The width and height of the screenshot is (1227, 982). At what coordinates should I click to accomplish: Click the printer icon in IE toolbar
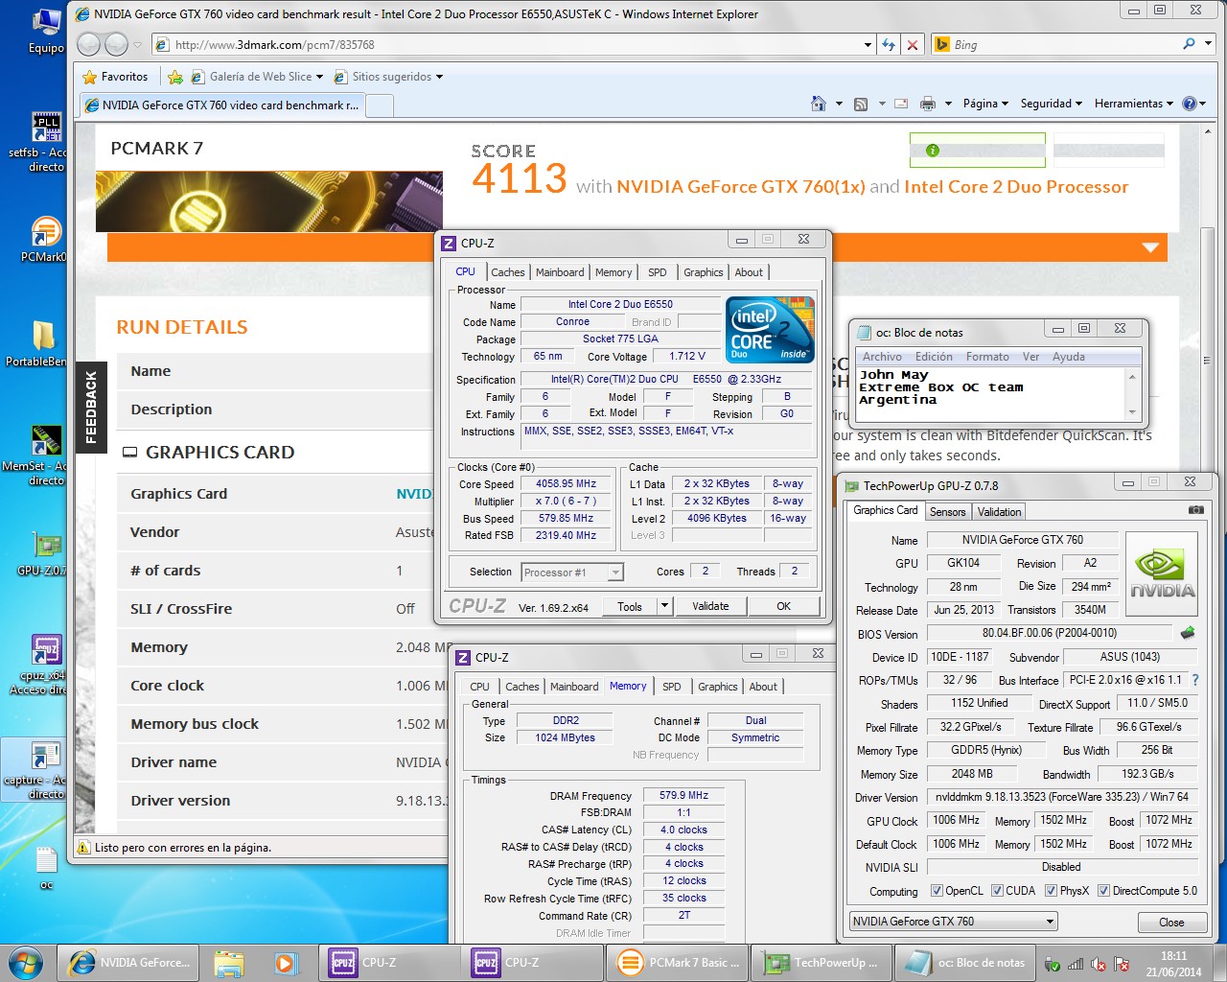(928, 104)
